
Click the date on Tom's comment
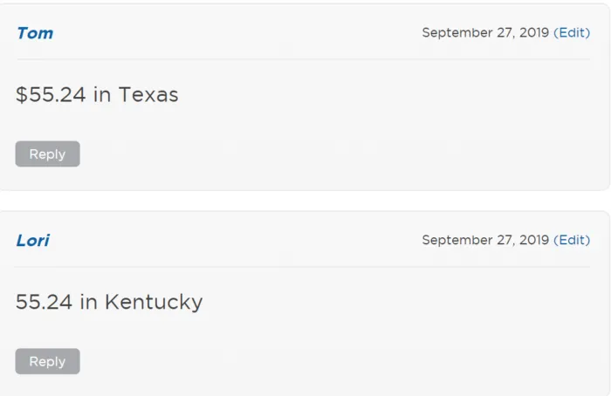484,32
